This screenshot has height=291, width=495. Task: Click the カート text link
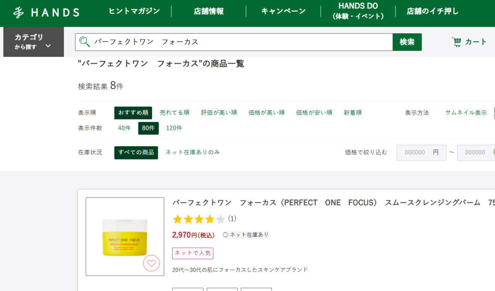click(x=476, y=42)
